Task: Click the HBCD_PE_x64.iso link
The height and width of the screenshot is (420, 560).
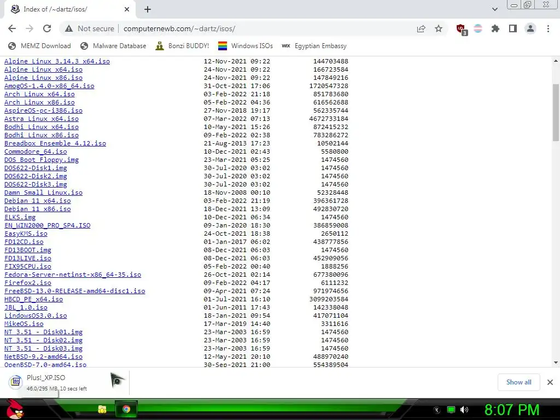Action: (x=33, y=299)
